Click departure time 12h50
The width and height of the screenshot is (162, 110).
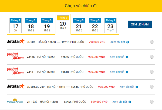54,102
